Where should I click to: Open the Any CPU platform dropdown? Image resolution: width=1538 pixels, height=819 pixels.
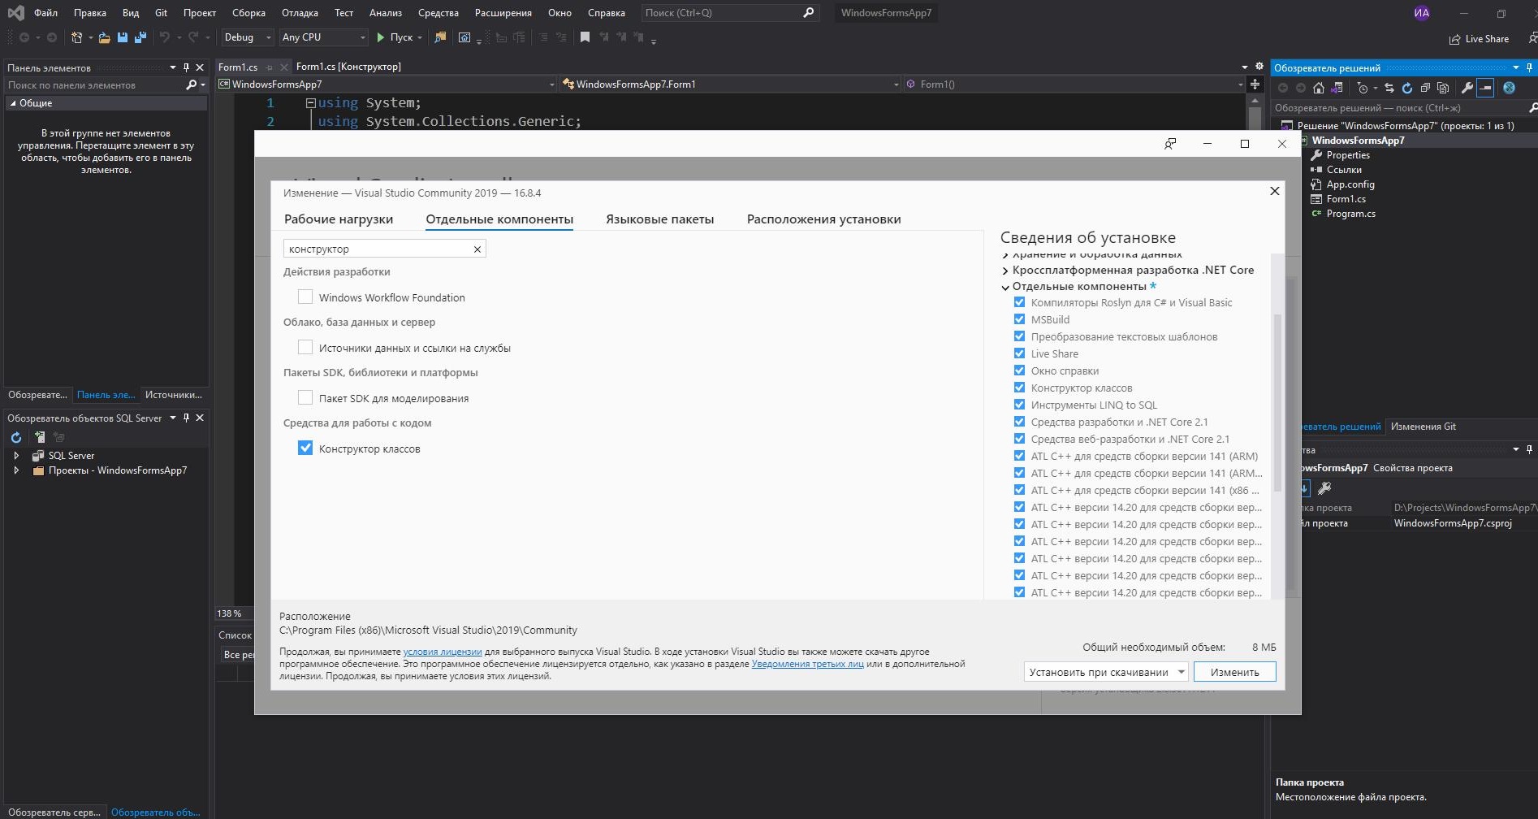tap(324, 37)
